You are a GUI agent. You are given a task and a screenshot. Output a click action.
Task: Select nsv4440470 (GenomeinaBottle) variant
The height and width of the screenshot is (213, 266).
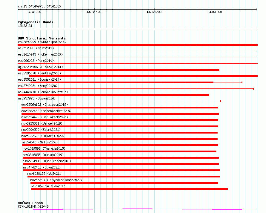tap(43, 92)
